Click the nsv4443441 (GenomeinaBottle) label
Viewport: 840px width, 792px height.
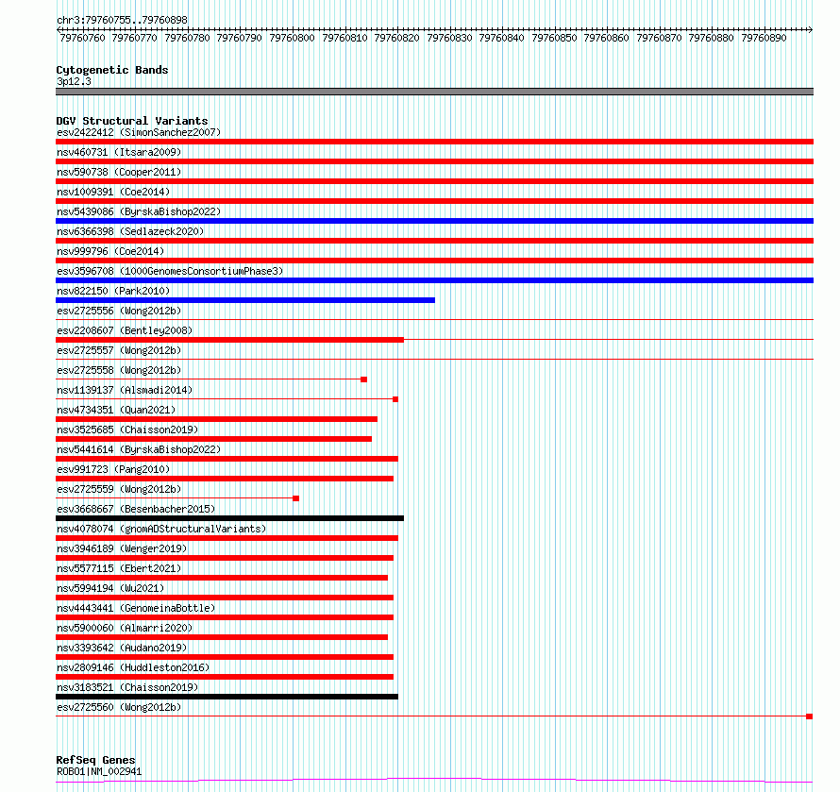pyautogui.click(x=136, y=608)
